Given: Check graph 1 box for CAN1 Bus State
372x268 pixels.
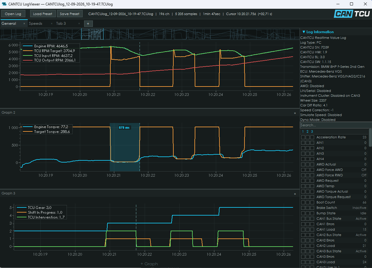Looking at the screenshot, I should click(x=303, y=219).
